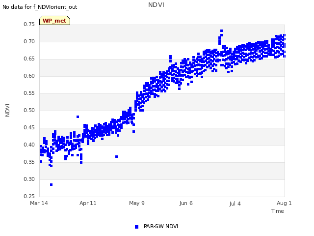Click the Aug 1 x-axis tick label
Viewport: 314px width, 236px height.
[x=284, y=203]
